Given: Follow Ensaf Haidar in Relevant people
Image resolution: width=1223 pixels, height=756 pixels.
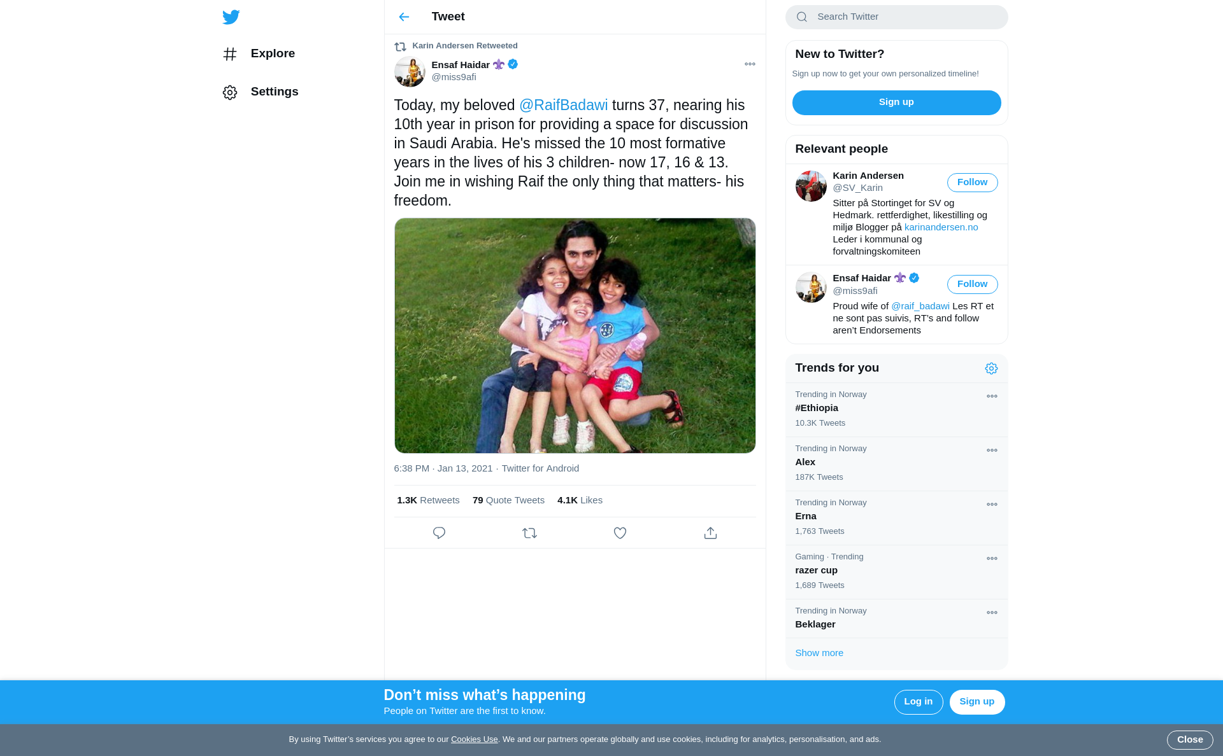Looking at the screenshot, I should click(972, 284).
